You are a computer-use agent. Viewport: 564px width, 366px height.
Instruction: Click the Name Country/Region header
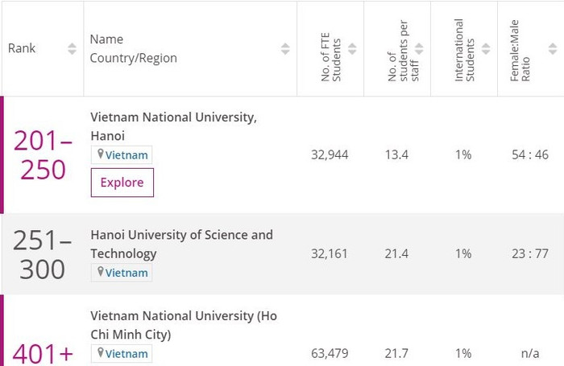[133, 48]
